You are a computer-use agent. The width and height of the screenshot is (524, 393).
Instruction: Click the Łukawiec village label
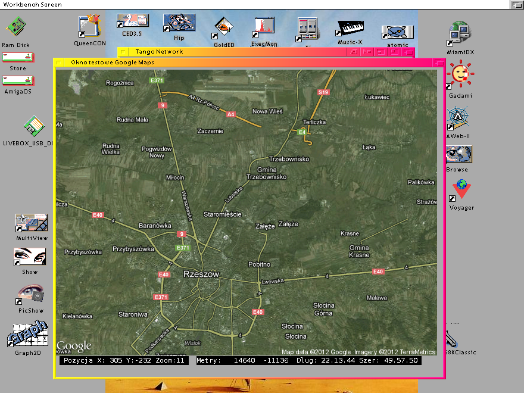377,97
